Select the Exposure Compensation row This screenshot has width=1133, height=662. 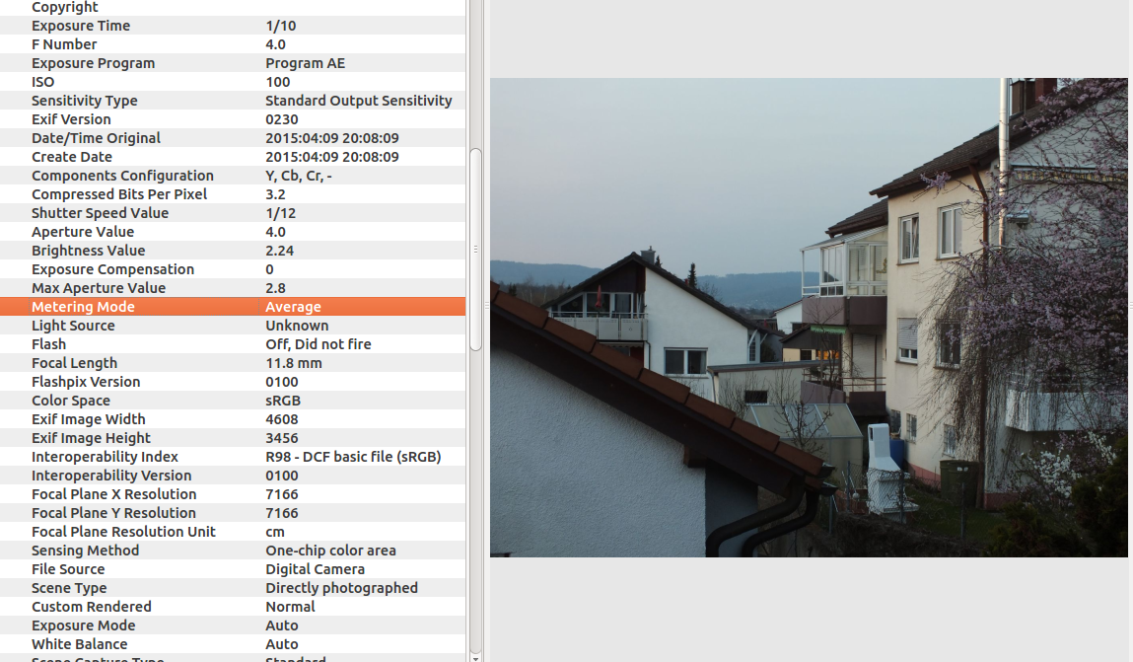(x=233, y=269)
